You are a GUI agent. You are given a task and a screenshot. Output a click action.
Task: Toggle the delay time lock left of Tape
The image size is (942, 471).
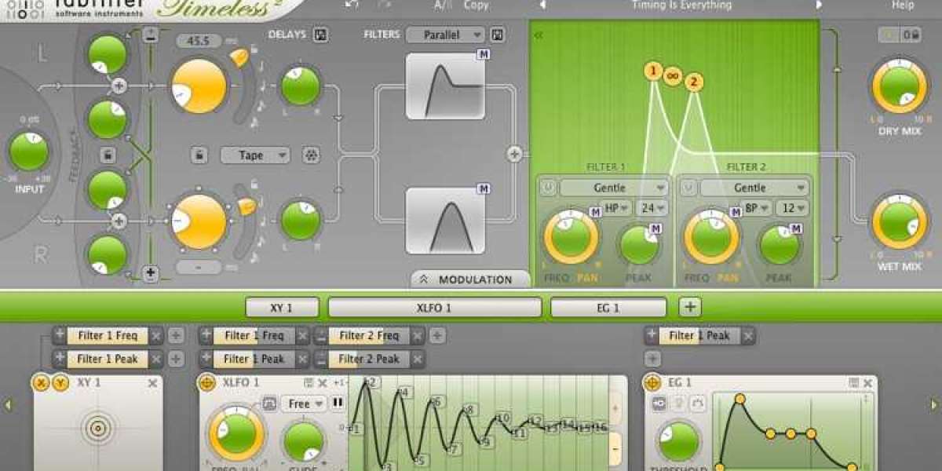(199, 155)
